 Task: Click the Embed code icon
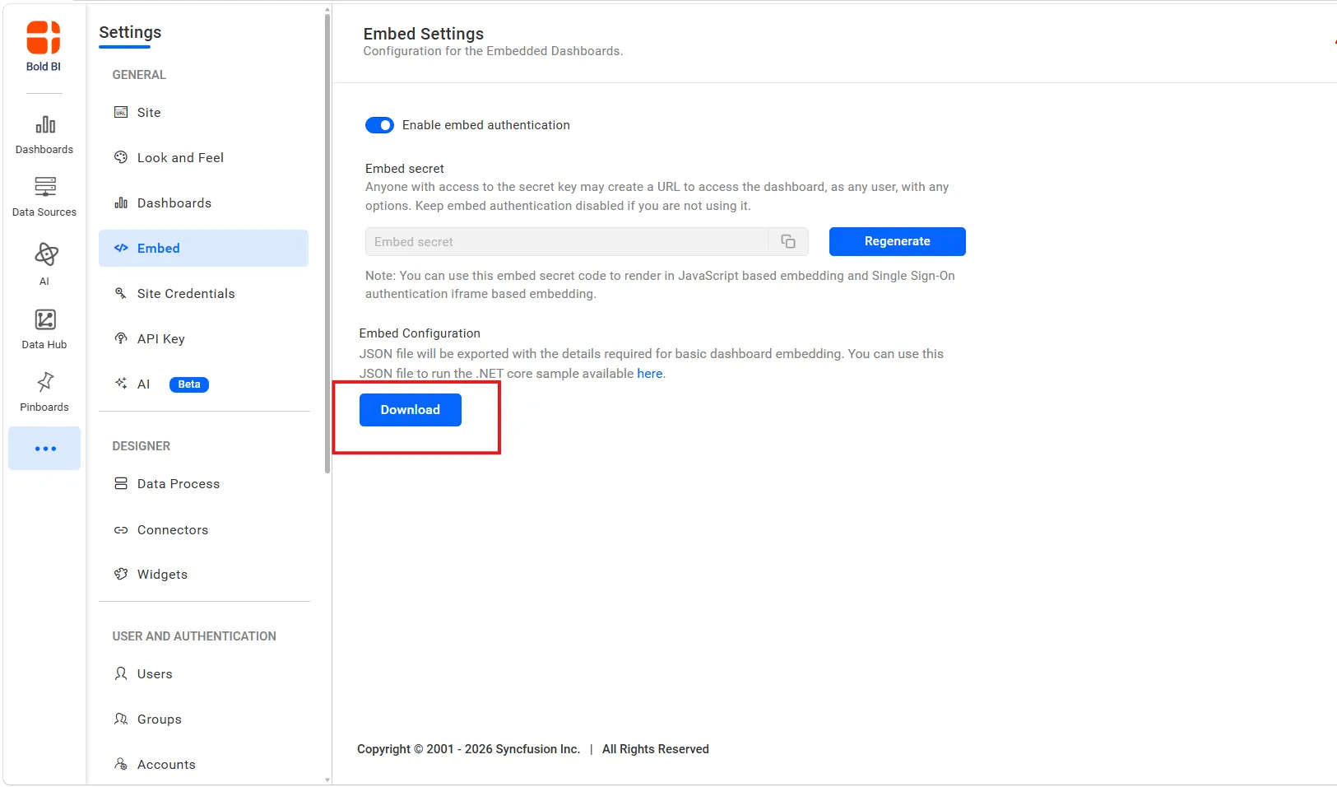pos(121,248)
